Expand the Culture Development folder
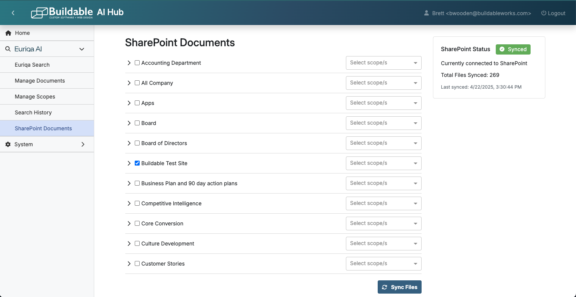This screenshot has height=297, width=576. coord(129,244)
